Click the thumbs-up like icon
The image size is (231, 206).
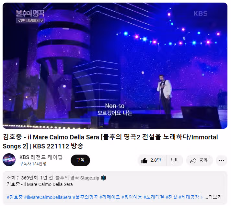[x=144, y=160]
